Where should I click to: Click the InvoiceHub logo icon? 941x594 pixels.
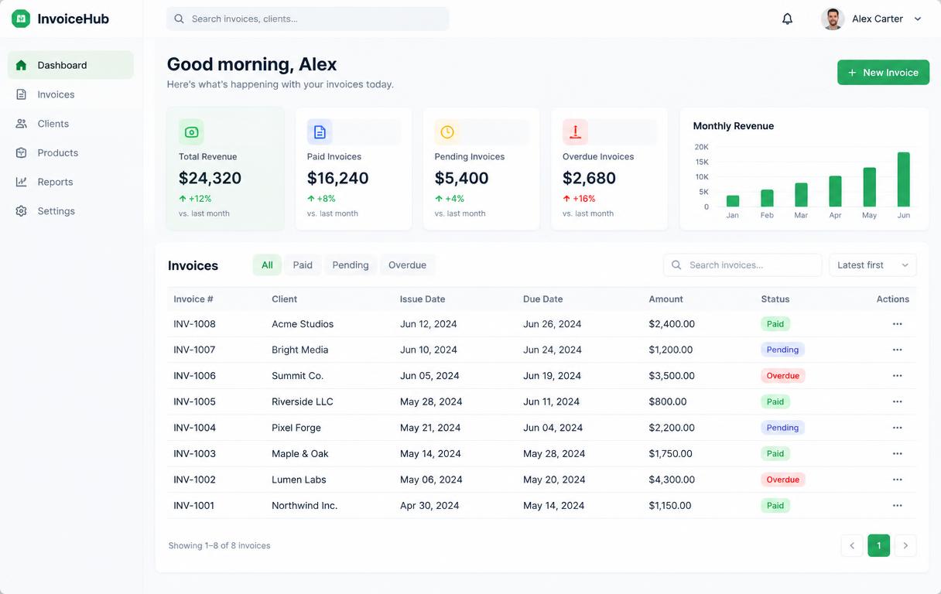click(21, 19)
